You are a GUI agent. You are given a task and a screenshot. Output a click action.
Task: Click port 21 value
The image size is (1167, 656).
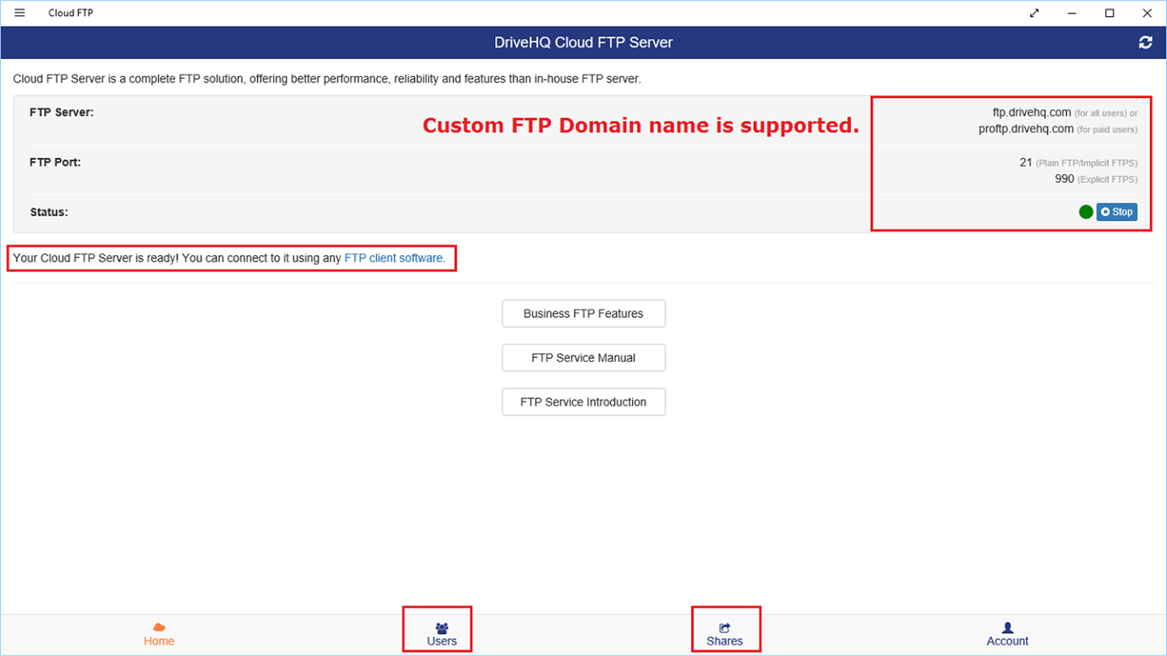pyautogui.click(x=1025, y=163)
